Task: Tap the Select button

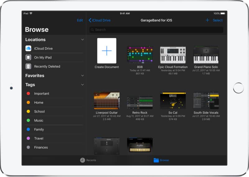Action: coord(218,20)
